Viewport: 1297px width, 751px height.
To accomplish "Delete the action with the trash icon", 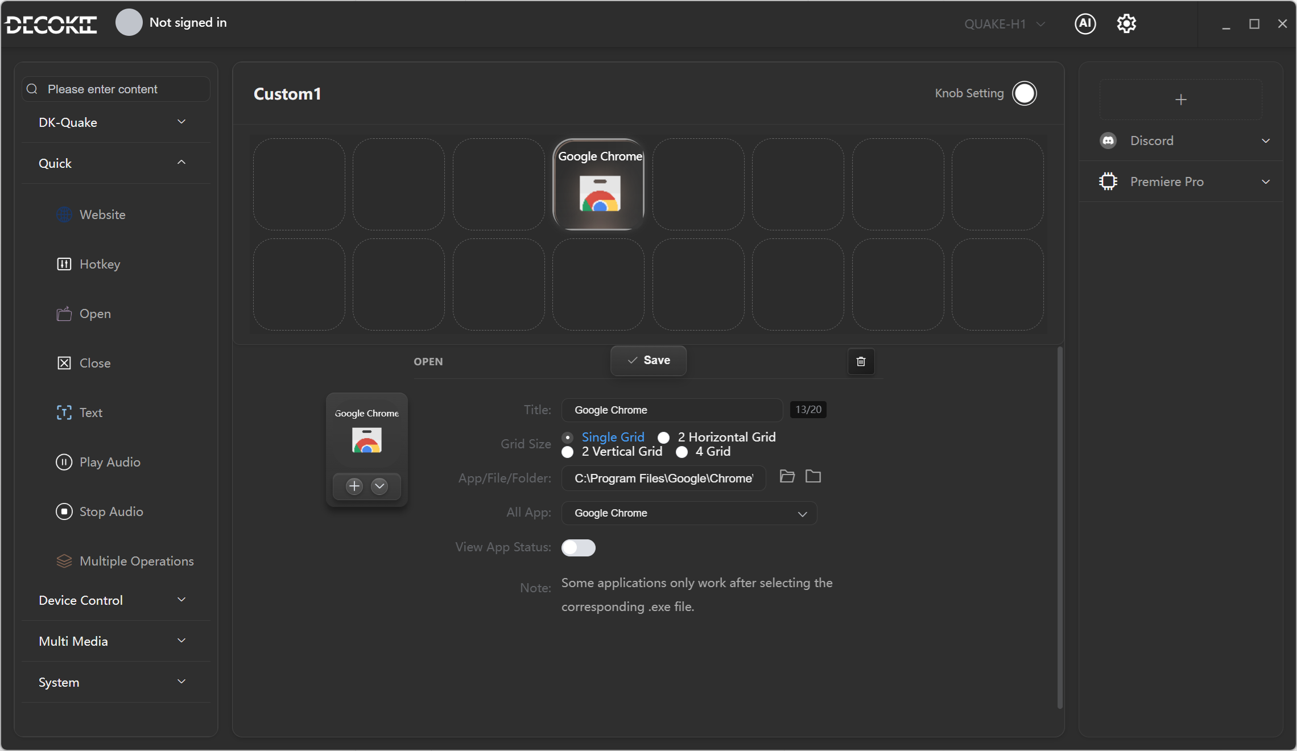I will (861, 361).
